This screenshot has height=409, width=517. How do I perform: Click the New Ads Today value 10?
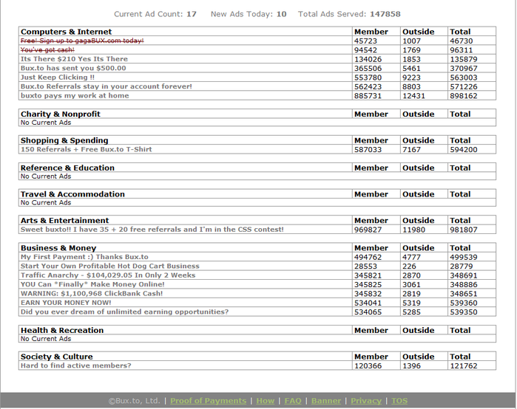click(x=281, y=14)
